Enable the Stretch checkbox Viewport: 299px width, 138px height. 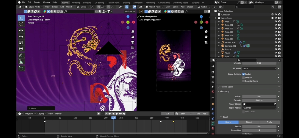pos(243,78)
